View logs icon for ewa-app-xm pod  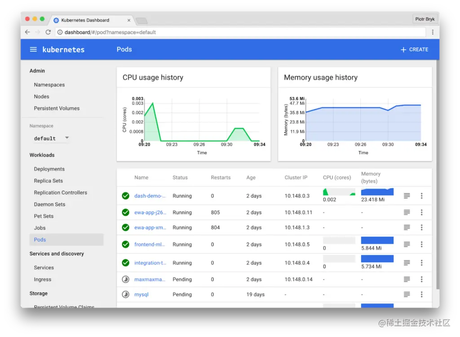coord(407,227)
